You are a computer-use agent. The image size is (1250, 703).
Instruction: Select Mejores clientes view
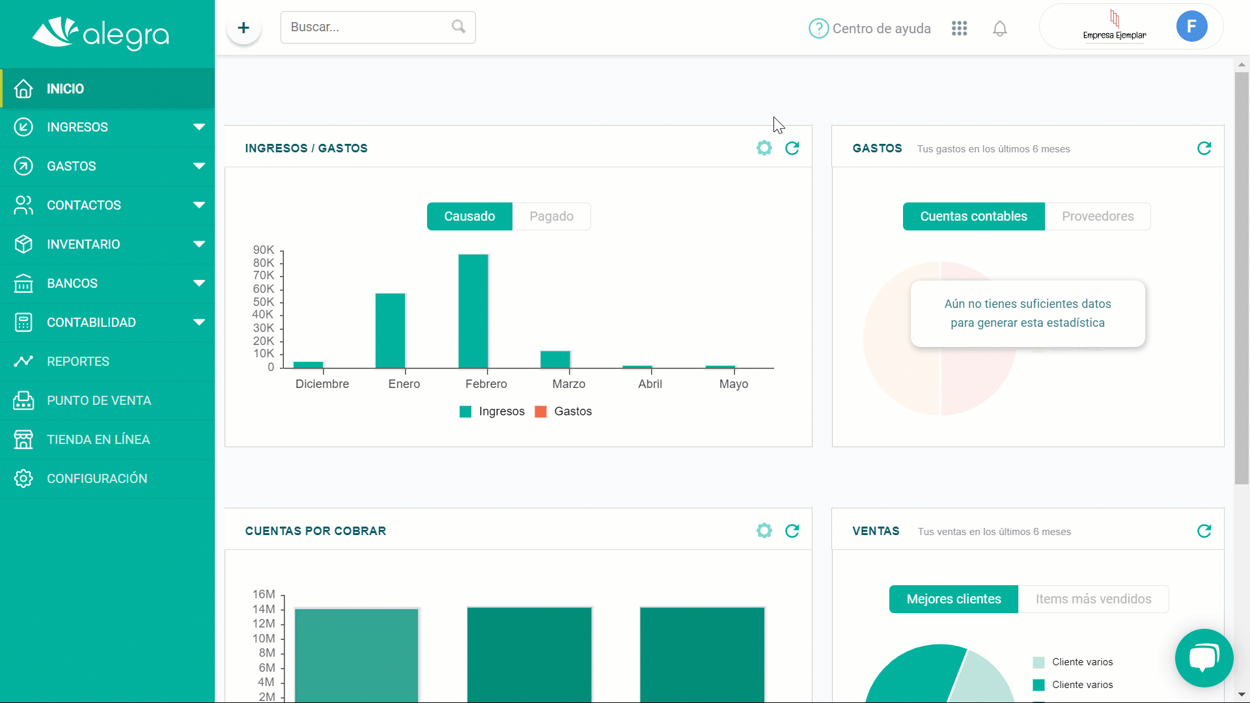coord(954,599)
